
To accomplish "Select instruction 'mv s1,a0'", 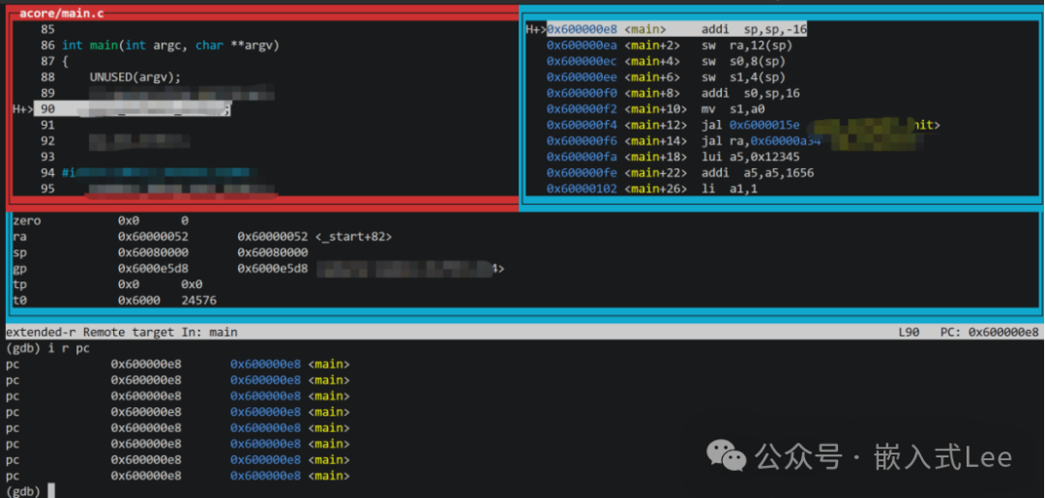I will click(x=732, y=109).
